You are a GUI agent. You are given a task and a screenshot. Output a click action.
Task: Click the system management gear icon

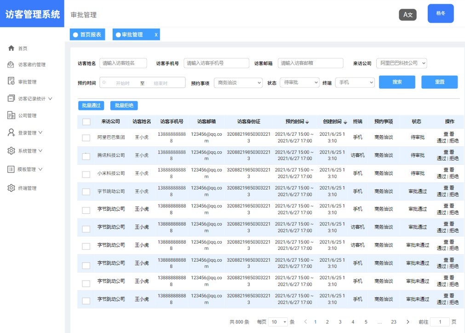[x=11, y=151]
